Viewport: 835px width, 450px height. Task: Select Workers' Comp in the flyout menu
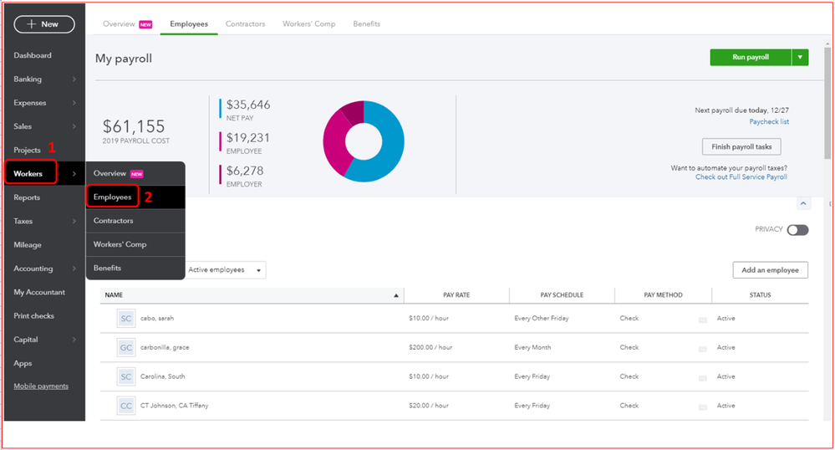click(120, 244)
